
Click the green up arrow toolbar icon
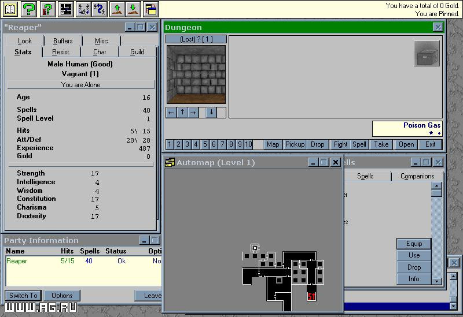pos(117,9)
